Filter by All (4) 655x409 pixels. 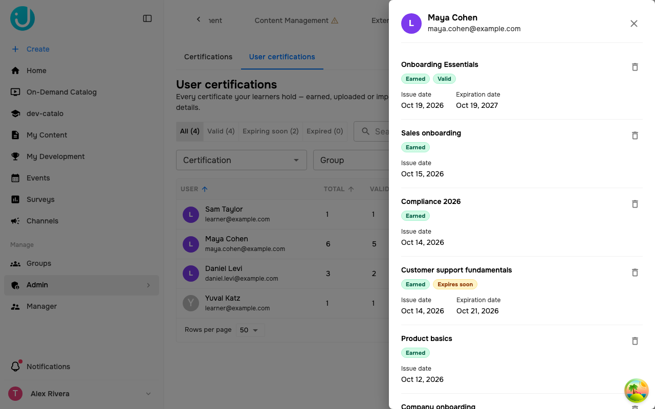click(x=190, y=131)
